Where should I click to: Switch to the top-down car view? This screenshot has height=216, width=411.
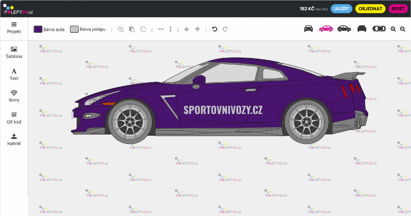coord(379,29)
